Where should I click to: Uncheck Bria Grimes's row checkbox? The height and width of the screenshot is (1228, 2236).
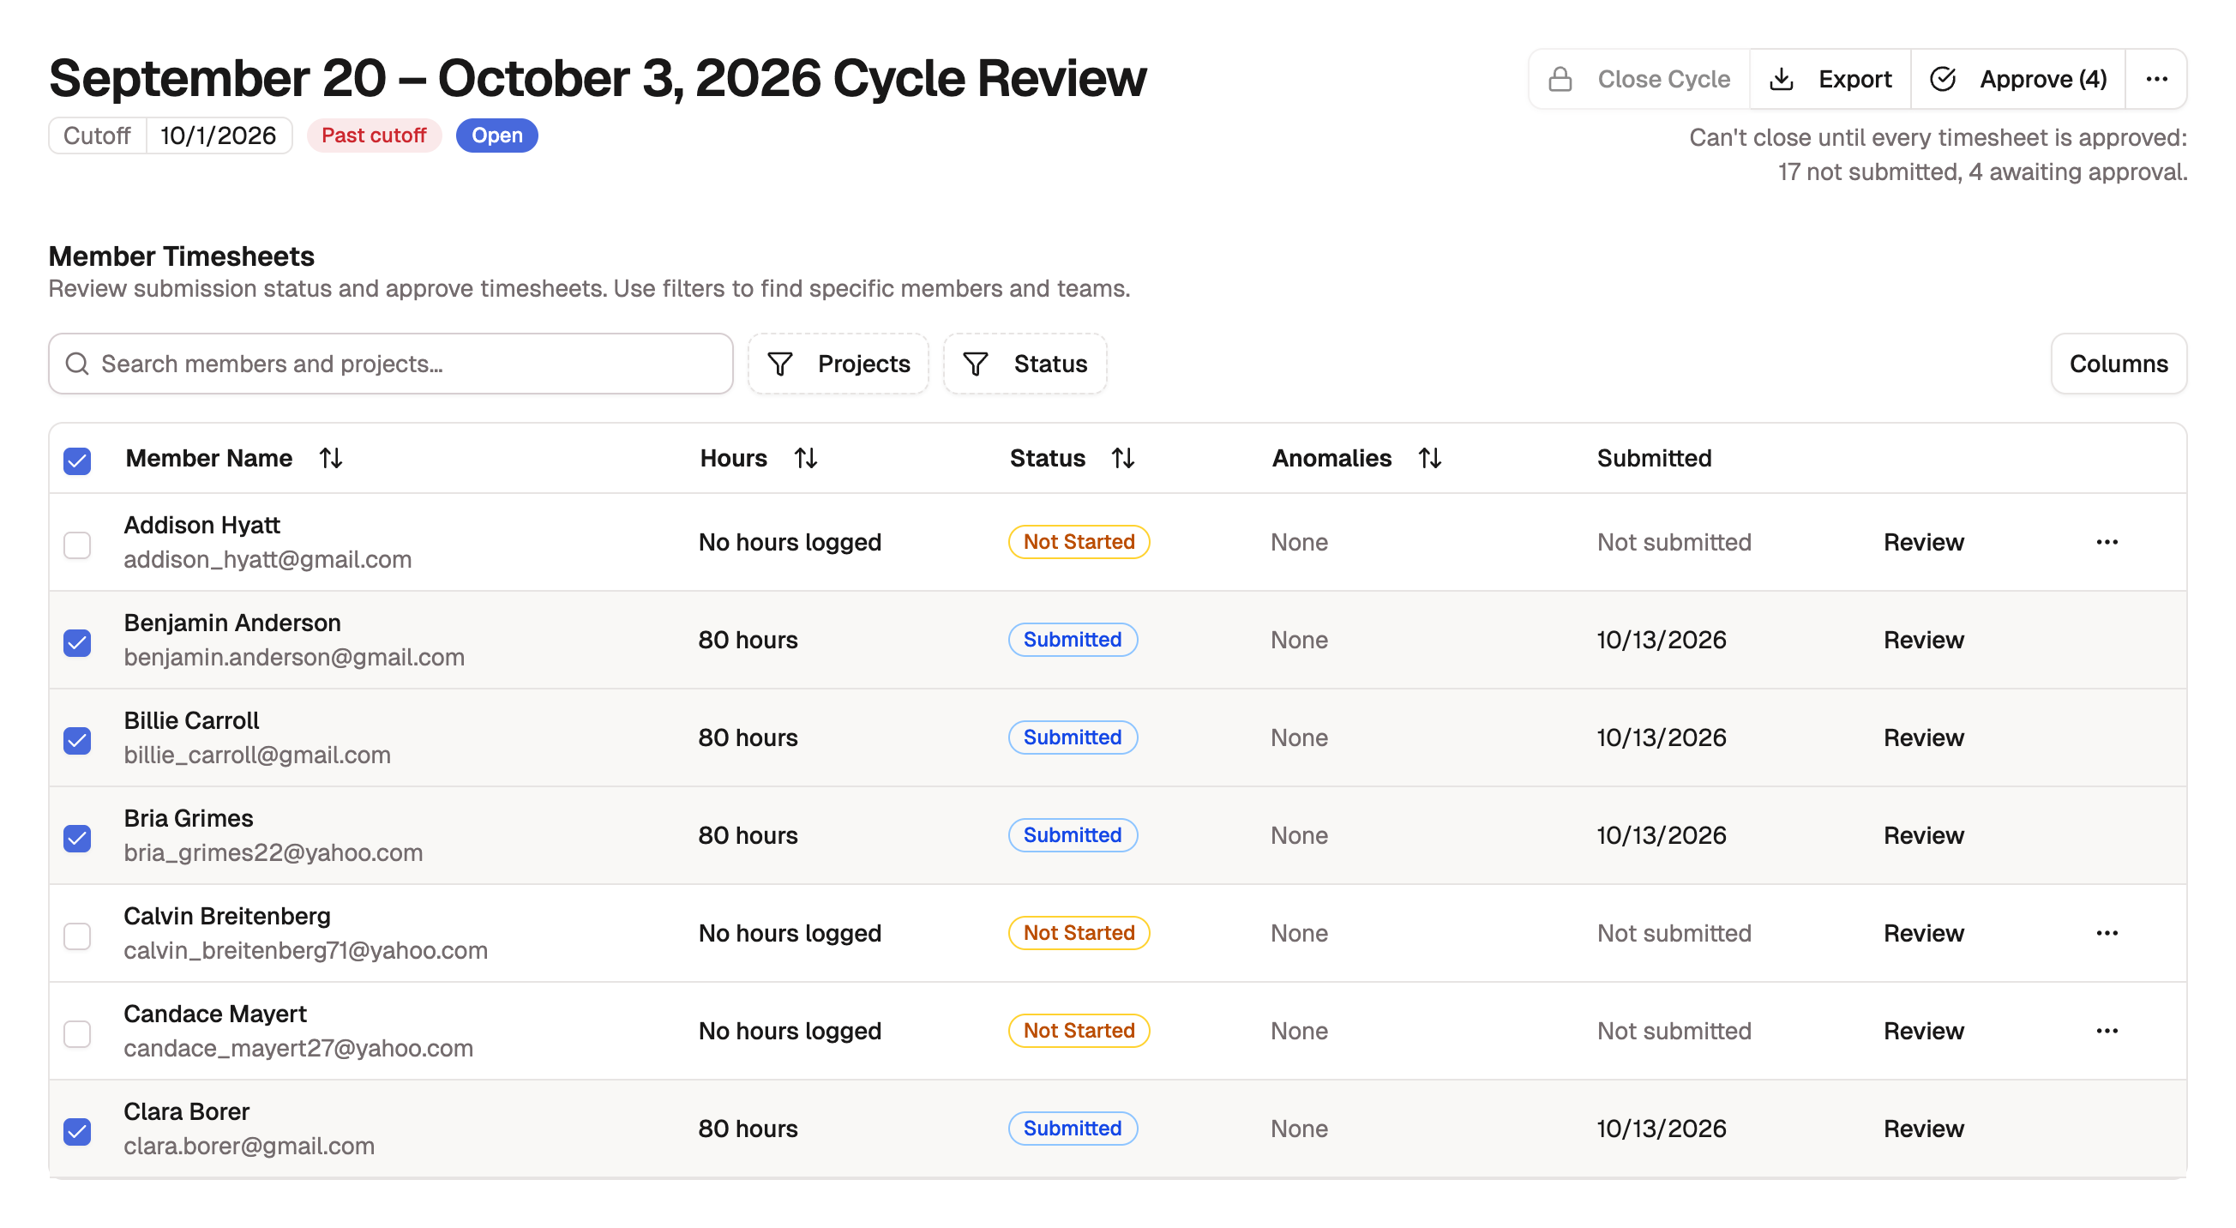77,838
